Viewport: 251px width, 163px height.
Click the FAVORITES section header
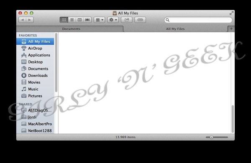[x=28, y=36]
